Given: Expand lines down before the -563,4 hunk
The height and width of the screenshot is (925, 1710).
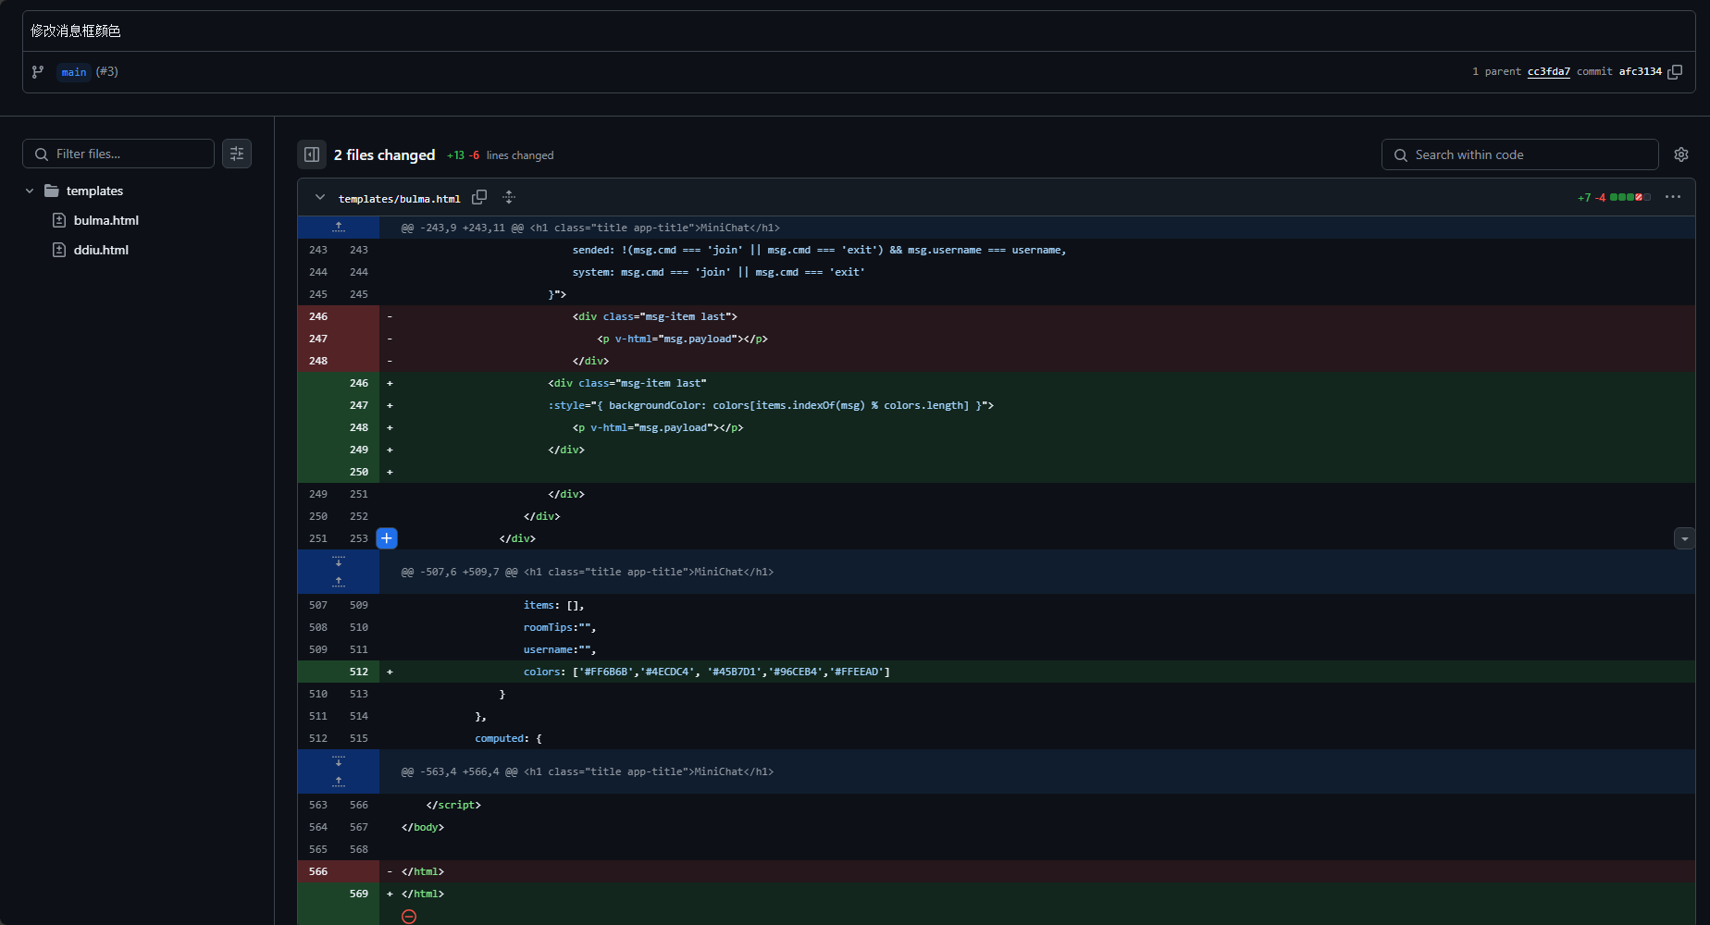Looking at the screenshot, I should tap(339, 761).
